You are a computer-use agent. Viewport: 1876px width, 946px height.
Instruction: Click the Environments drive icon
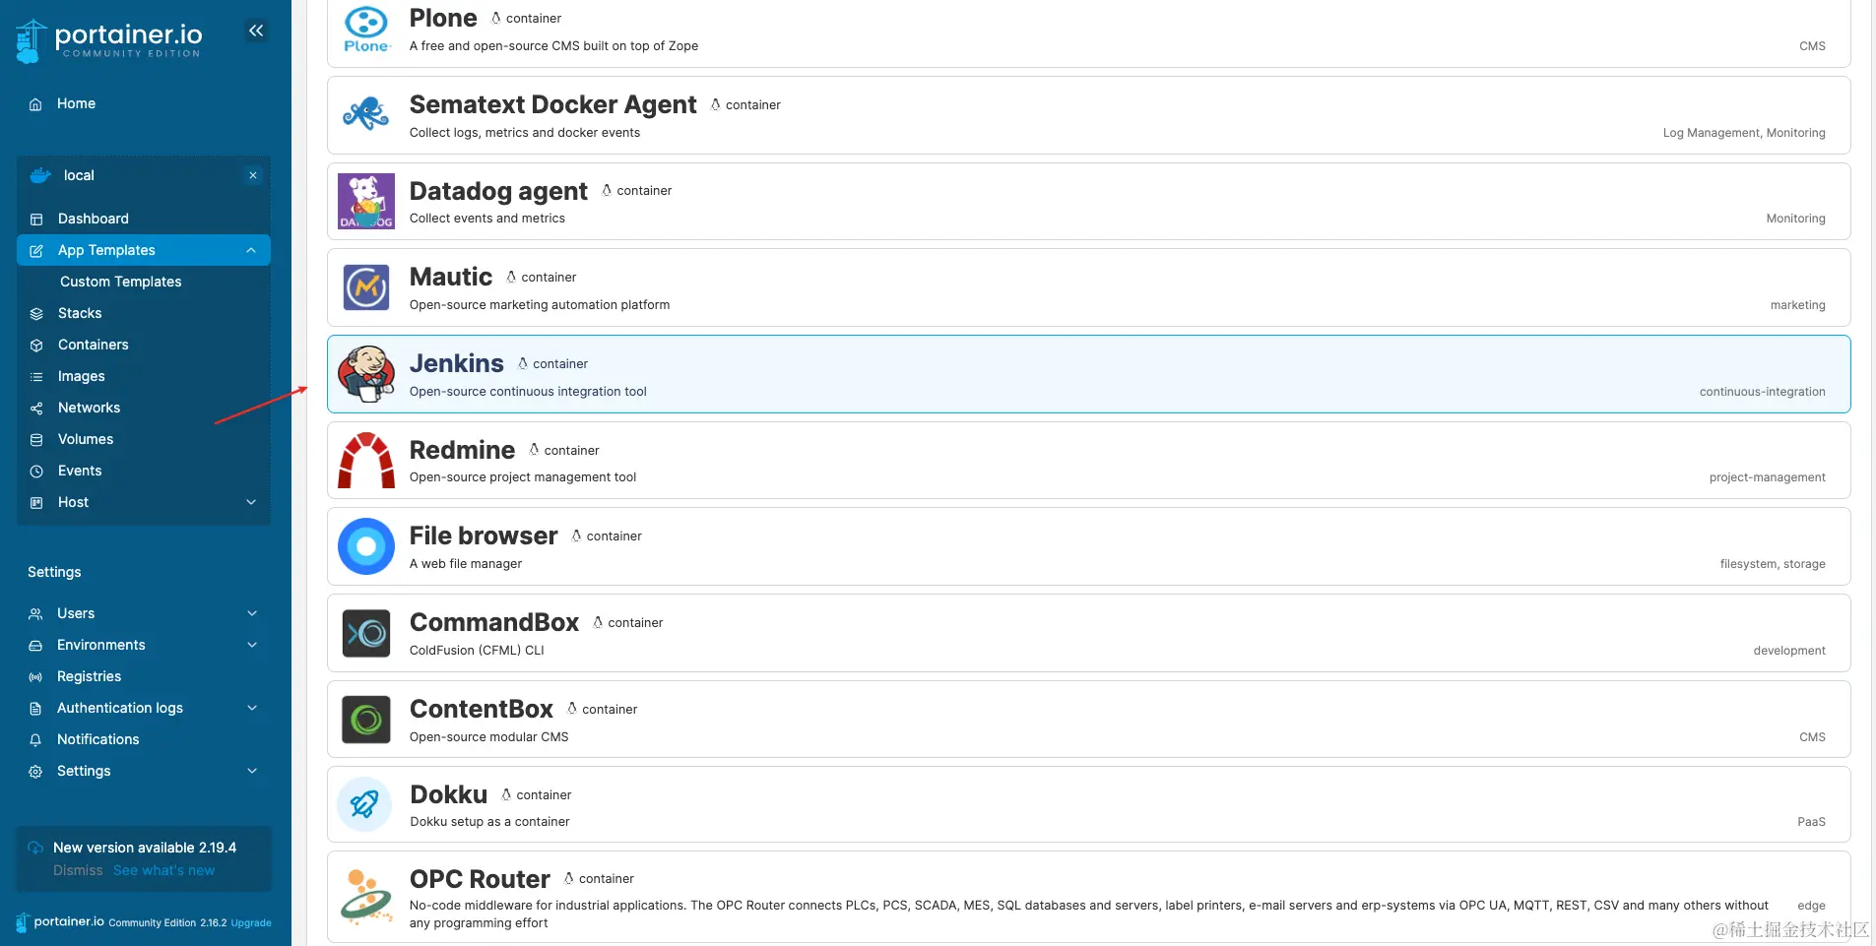tap(35, 646)
